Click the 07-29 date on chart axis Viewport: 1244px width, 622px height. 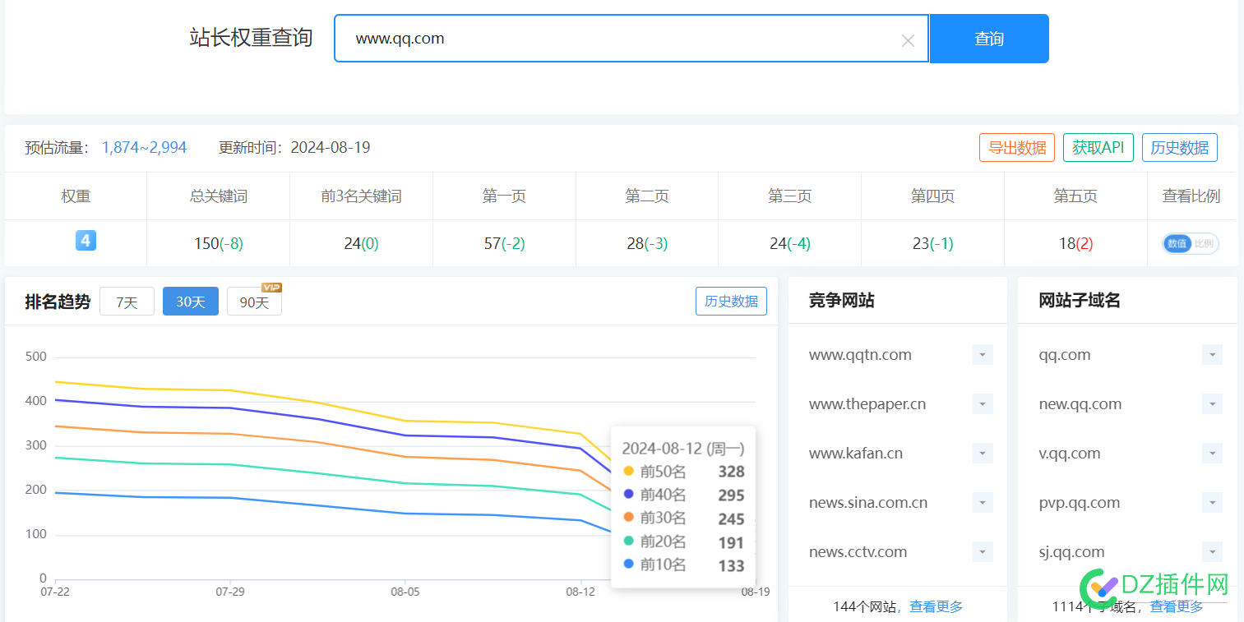pyautogui.click(x=229, y=592)
